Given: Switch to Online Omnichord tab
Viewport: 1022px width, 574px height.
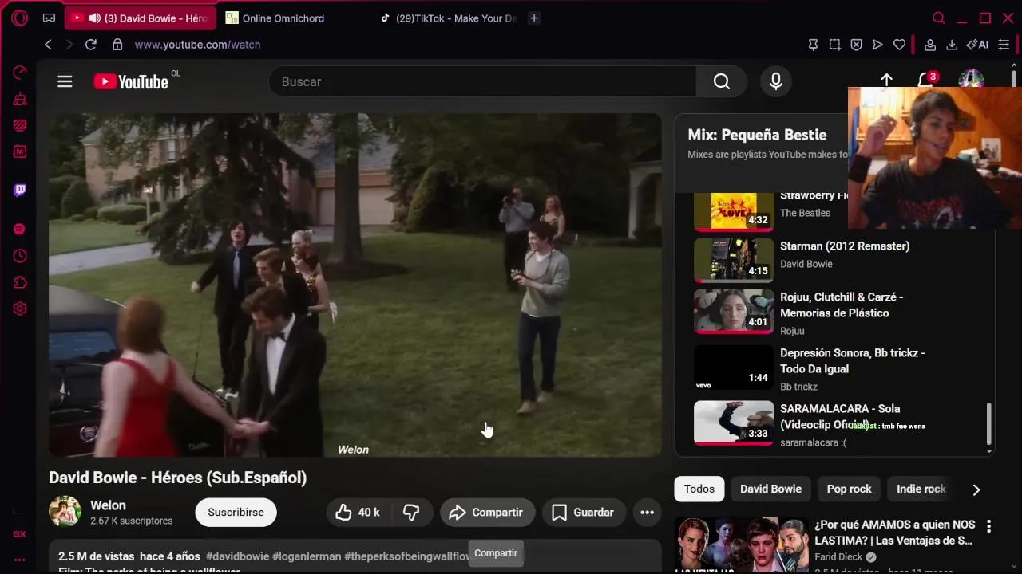Looking at the screenshot, I should point(283,18).
